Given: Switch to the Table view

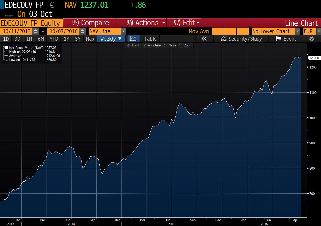Looking at the screenshot, I should 150,39.
